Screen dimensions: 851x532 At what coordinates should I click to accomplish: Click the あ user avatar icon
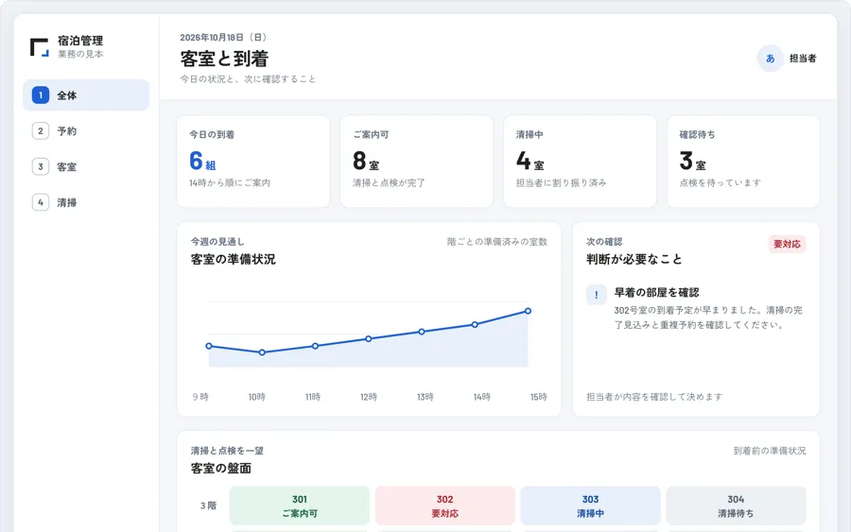(770, 59)
